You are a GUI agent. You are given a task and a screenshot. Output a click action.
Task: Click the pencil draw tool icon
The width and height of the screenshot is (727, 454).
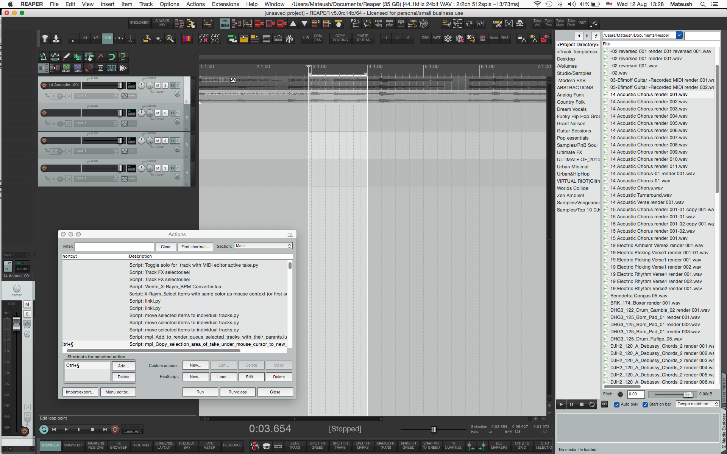click(66, 57)
